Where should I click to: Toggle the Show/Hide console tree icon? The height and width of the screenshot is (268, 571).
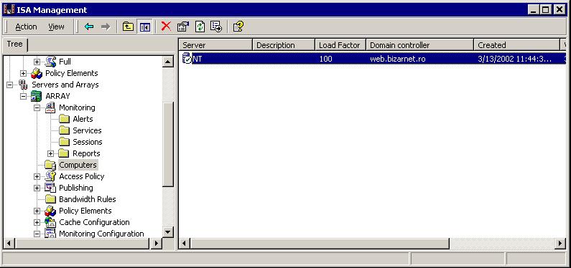(x=145, y=27)
